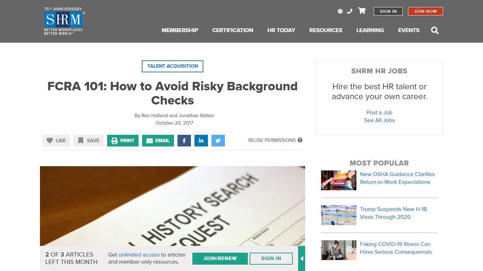The image size is (483, 271).
Task: Open the globe language selector icon
Action: click(x=340, y=11)
